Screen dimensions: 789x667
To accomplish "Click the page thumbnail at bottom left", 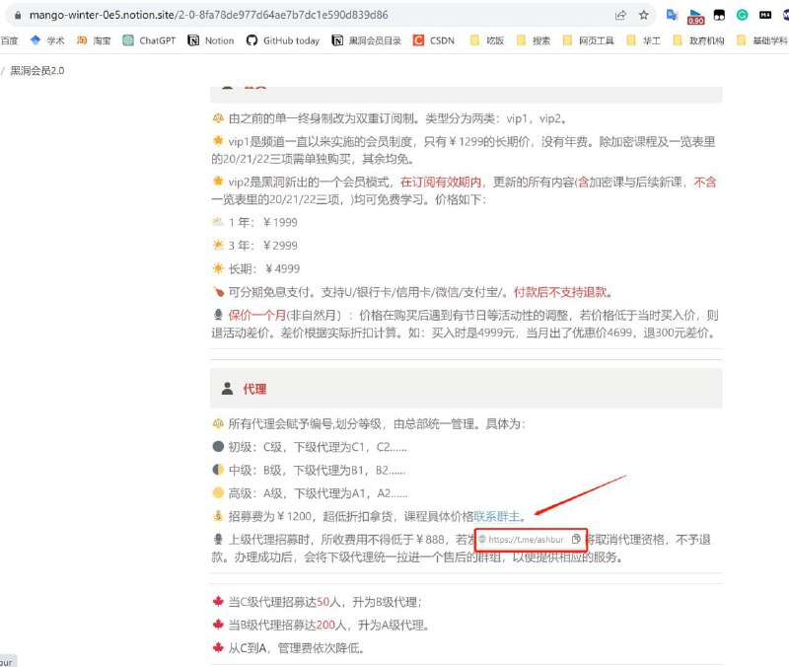I will click(7, 659).
